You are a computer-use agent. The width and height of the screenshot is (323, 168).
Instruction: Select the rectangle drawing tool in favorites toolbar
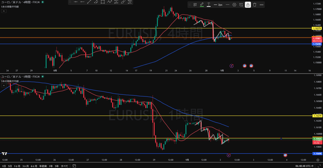[103, 2]
